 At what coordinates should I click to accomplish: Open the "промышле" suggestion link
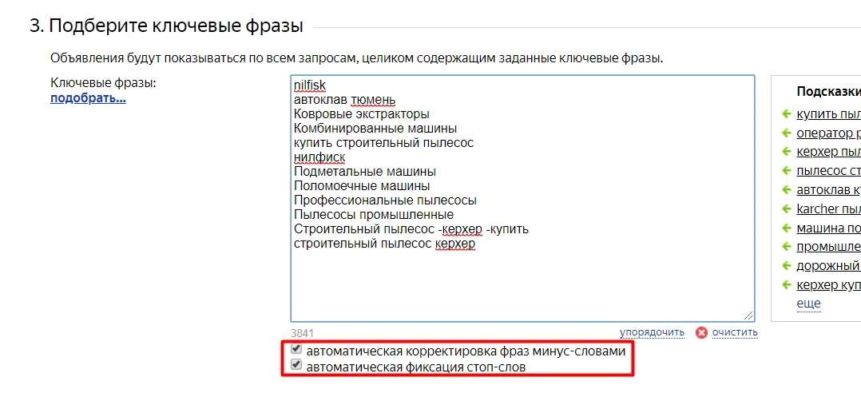click(828, 247)
